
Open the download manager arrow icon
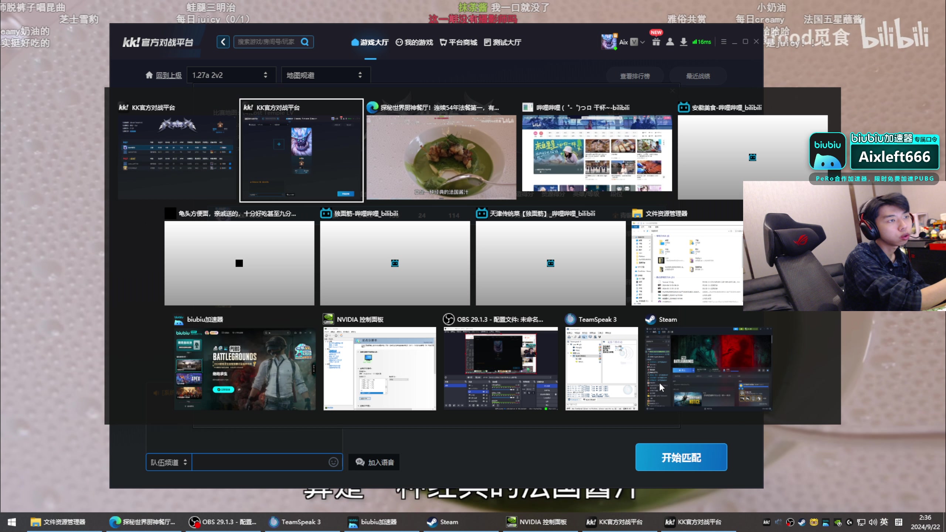(684, 42)
